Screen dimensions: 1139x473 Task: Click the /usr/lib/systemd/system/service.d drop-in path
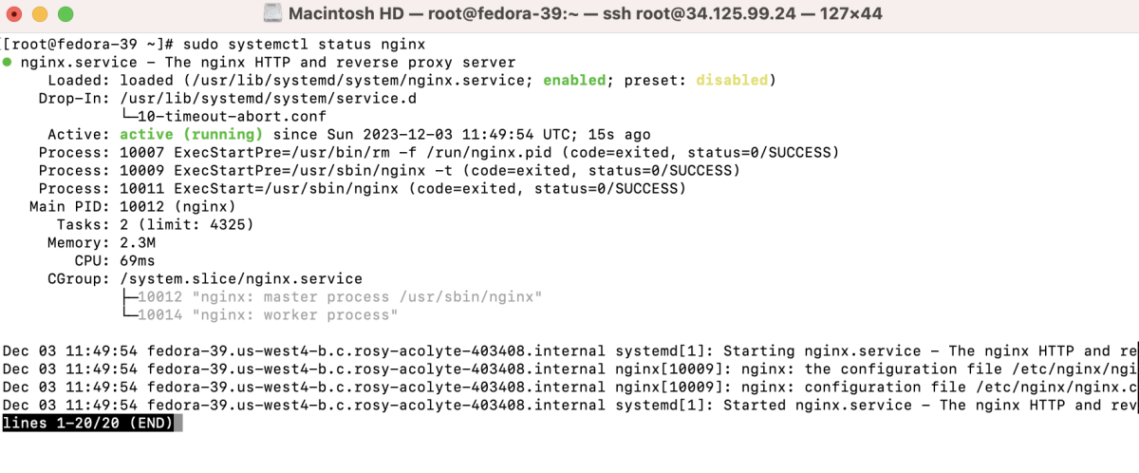tap(269, 99)
